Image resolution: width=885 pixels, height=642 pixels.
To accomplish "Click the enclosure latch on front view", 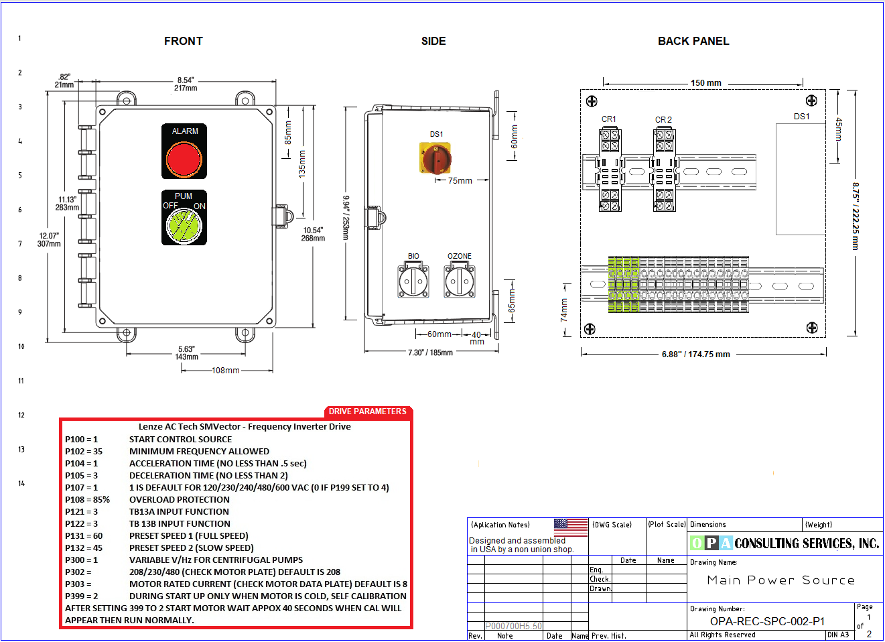I will coord(282,216).
